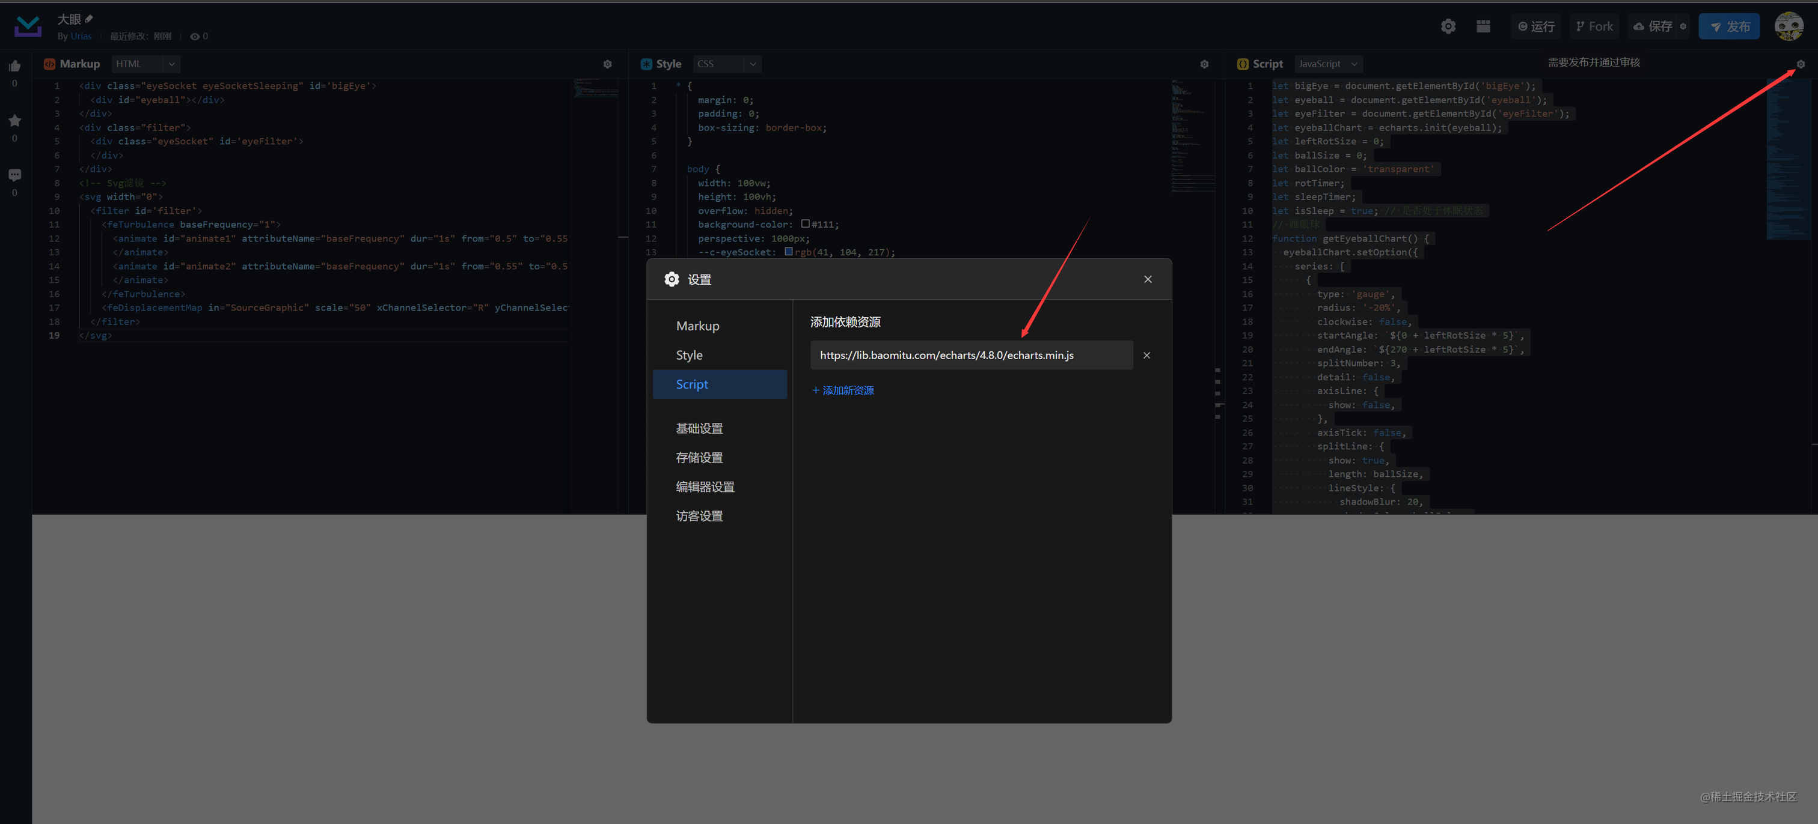Click the HTML Markup panel icon
The height and width of the screenshot is (824, 1818).
(49, 64)
